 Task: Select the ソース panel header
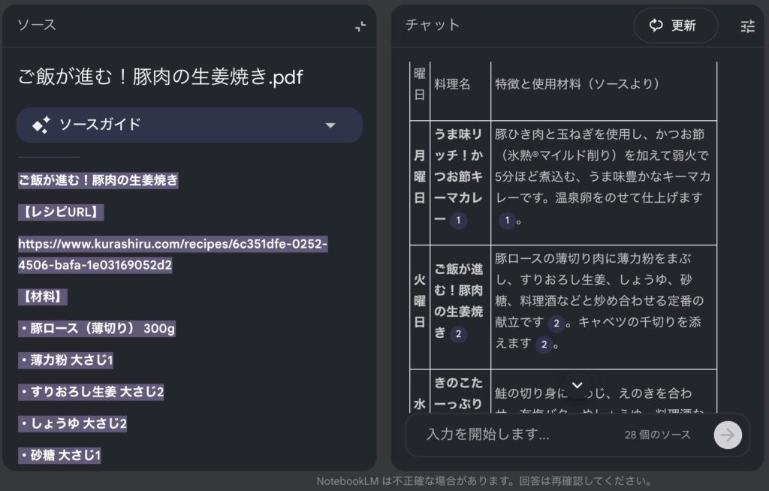tap(37, 25)
